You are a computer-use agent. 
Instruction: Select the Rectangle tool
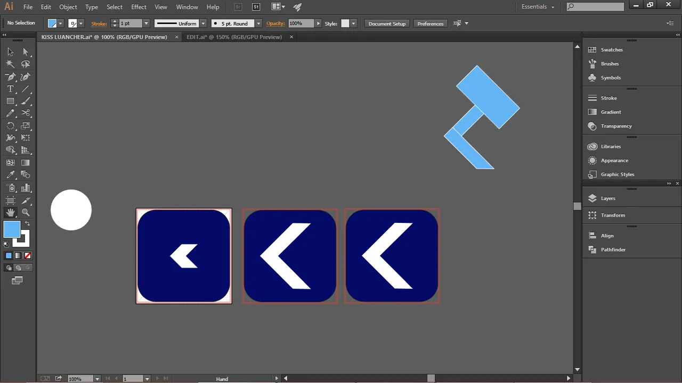click(10, 101)
